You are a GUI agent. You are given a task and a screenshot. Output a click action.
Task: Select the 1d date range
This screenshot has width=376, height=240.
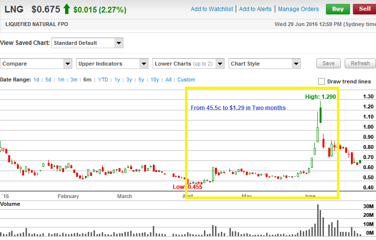tap(36, 80)
